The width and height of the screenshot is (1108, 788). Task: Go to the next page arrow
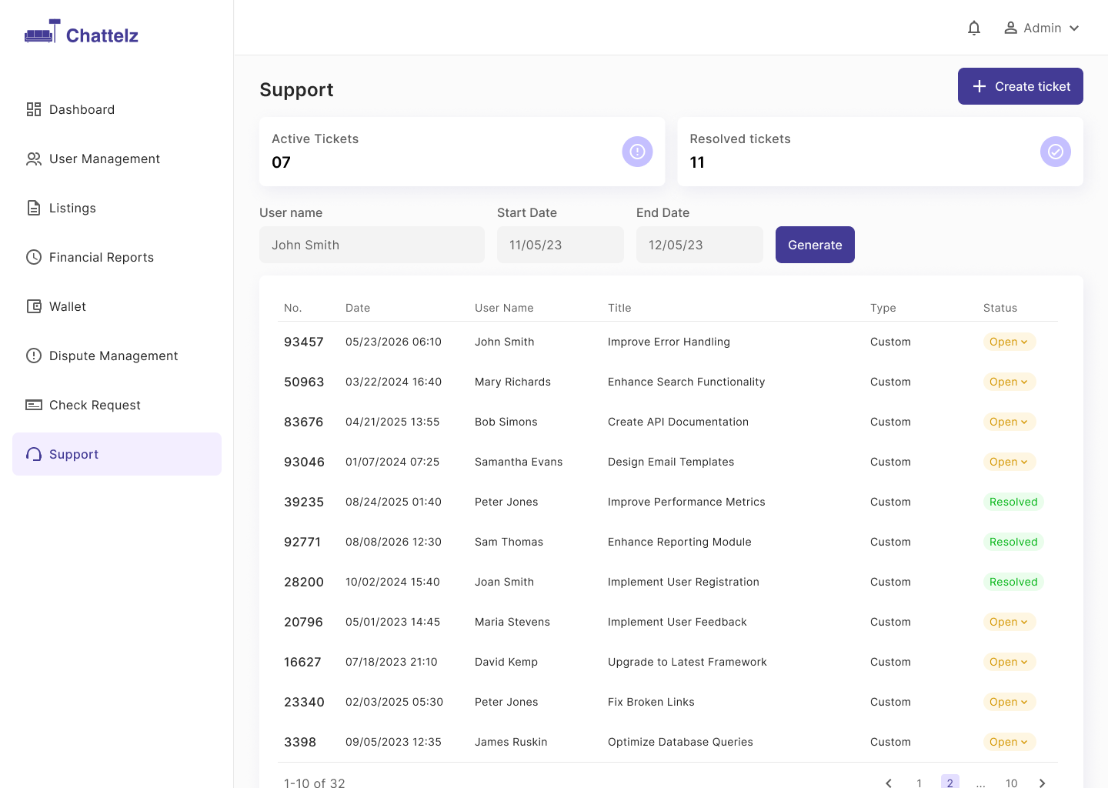[x=1043, y=783]
